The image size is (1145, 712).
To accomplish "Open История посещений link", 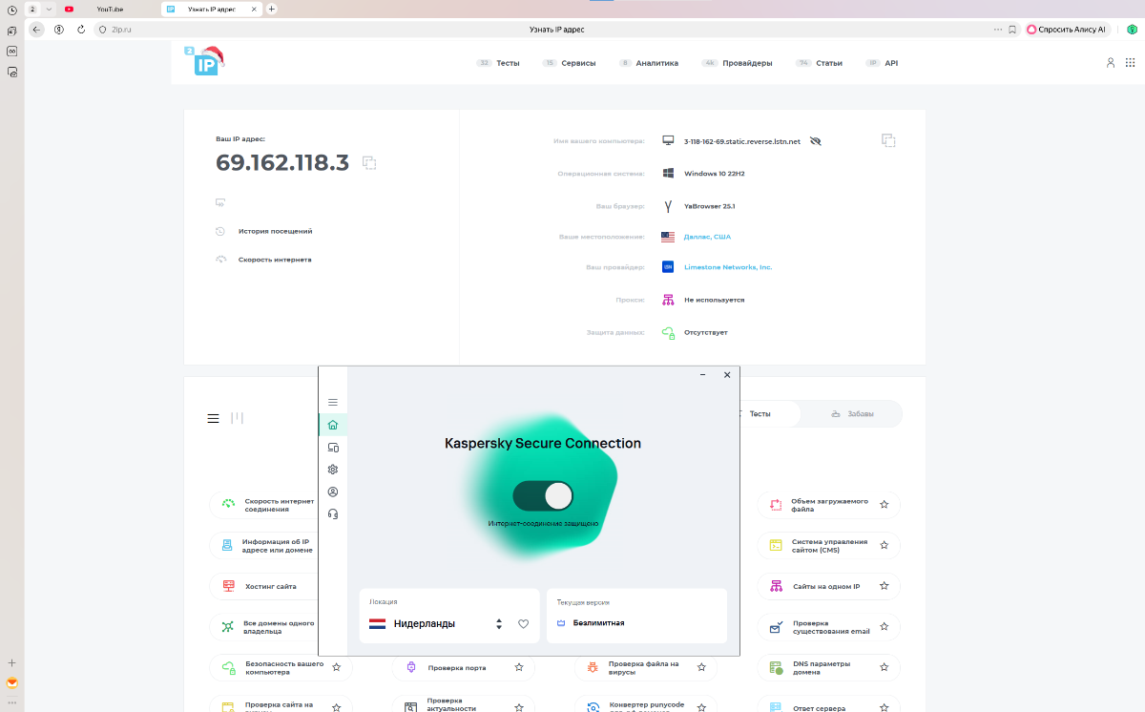I will 275,231.
